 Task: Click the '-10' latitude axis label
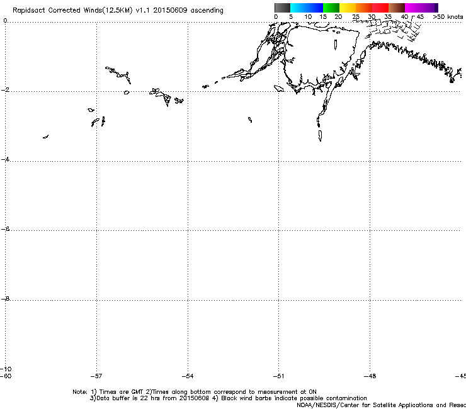6,369
